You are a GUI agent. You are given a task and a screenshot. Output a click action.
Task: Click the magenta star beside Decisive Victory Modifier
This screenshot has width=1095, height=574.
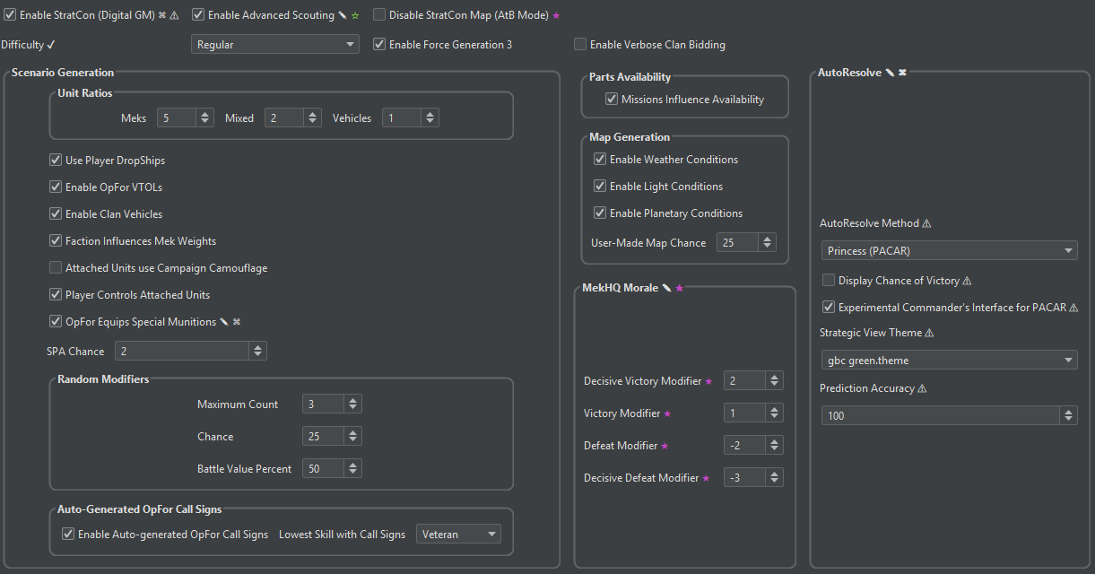tap(708, 381)
